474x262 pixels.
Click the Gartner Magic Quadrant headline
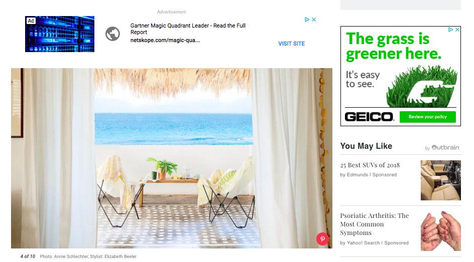pyautogui.click(x=188, y=29)
